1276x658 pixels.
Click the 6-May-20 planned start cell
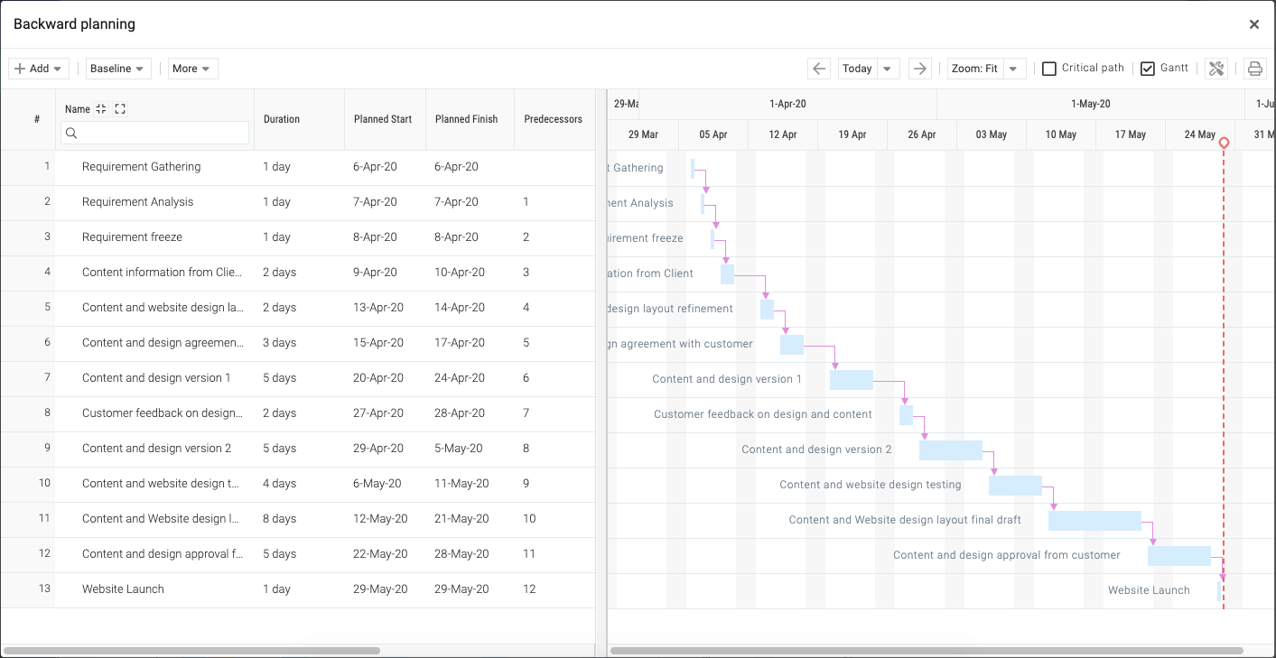(x=385, y=484)
